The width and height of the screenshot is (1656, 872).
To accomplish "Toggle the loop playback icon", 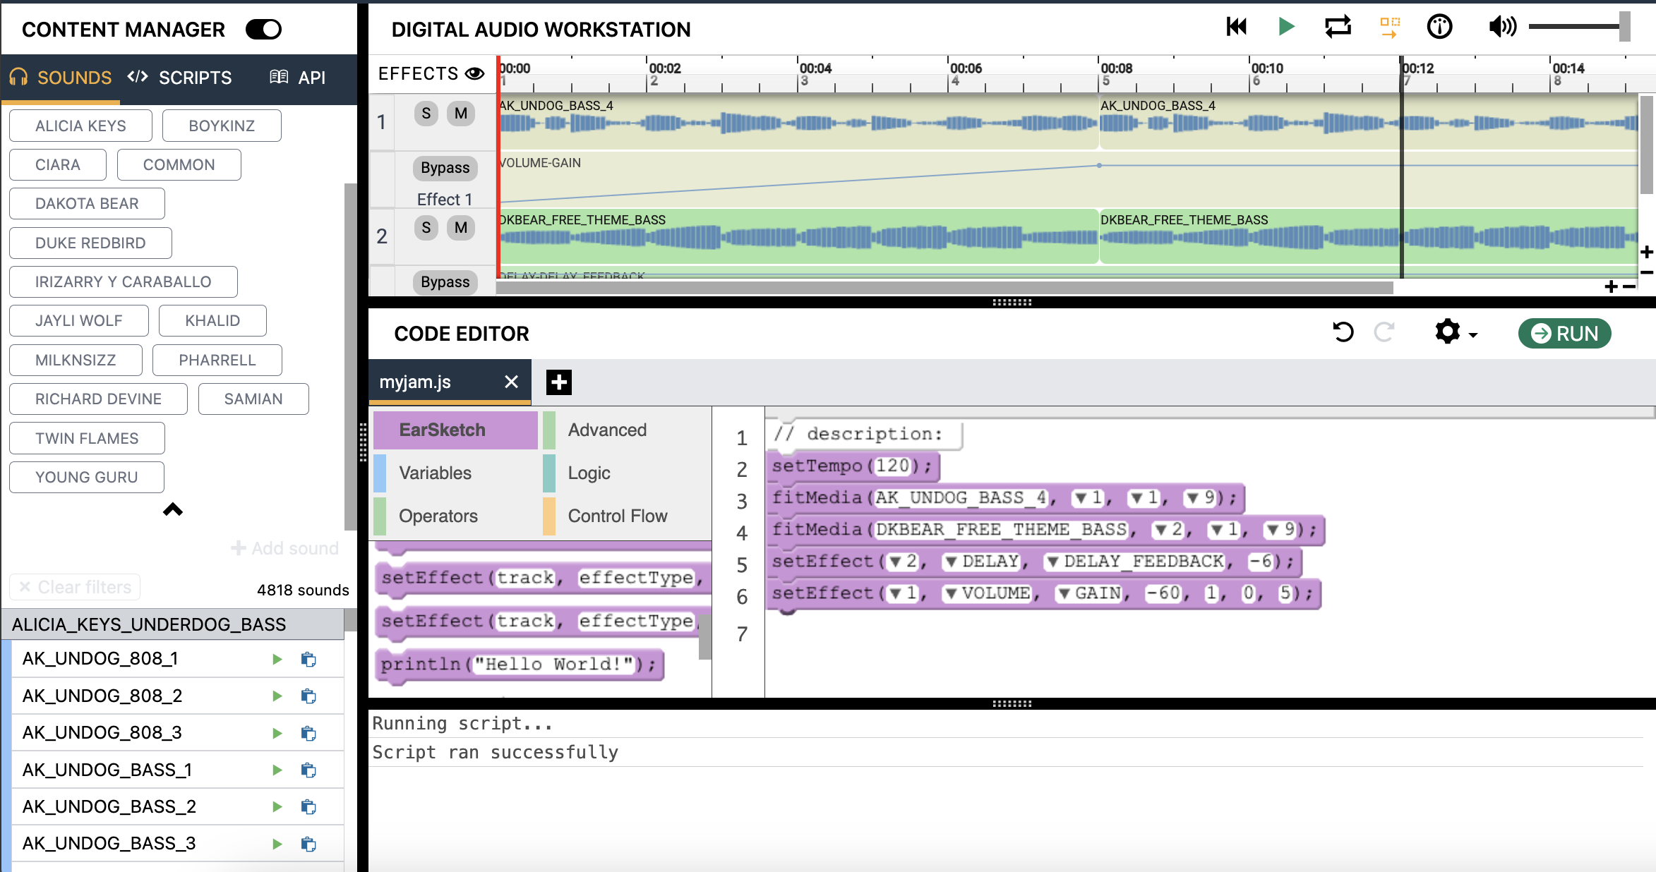I will tap(1338, 27).
